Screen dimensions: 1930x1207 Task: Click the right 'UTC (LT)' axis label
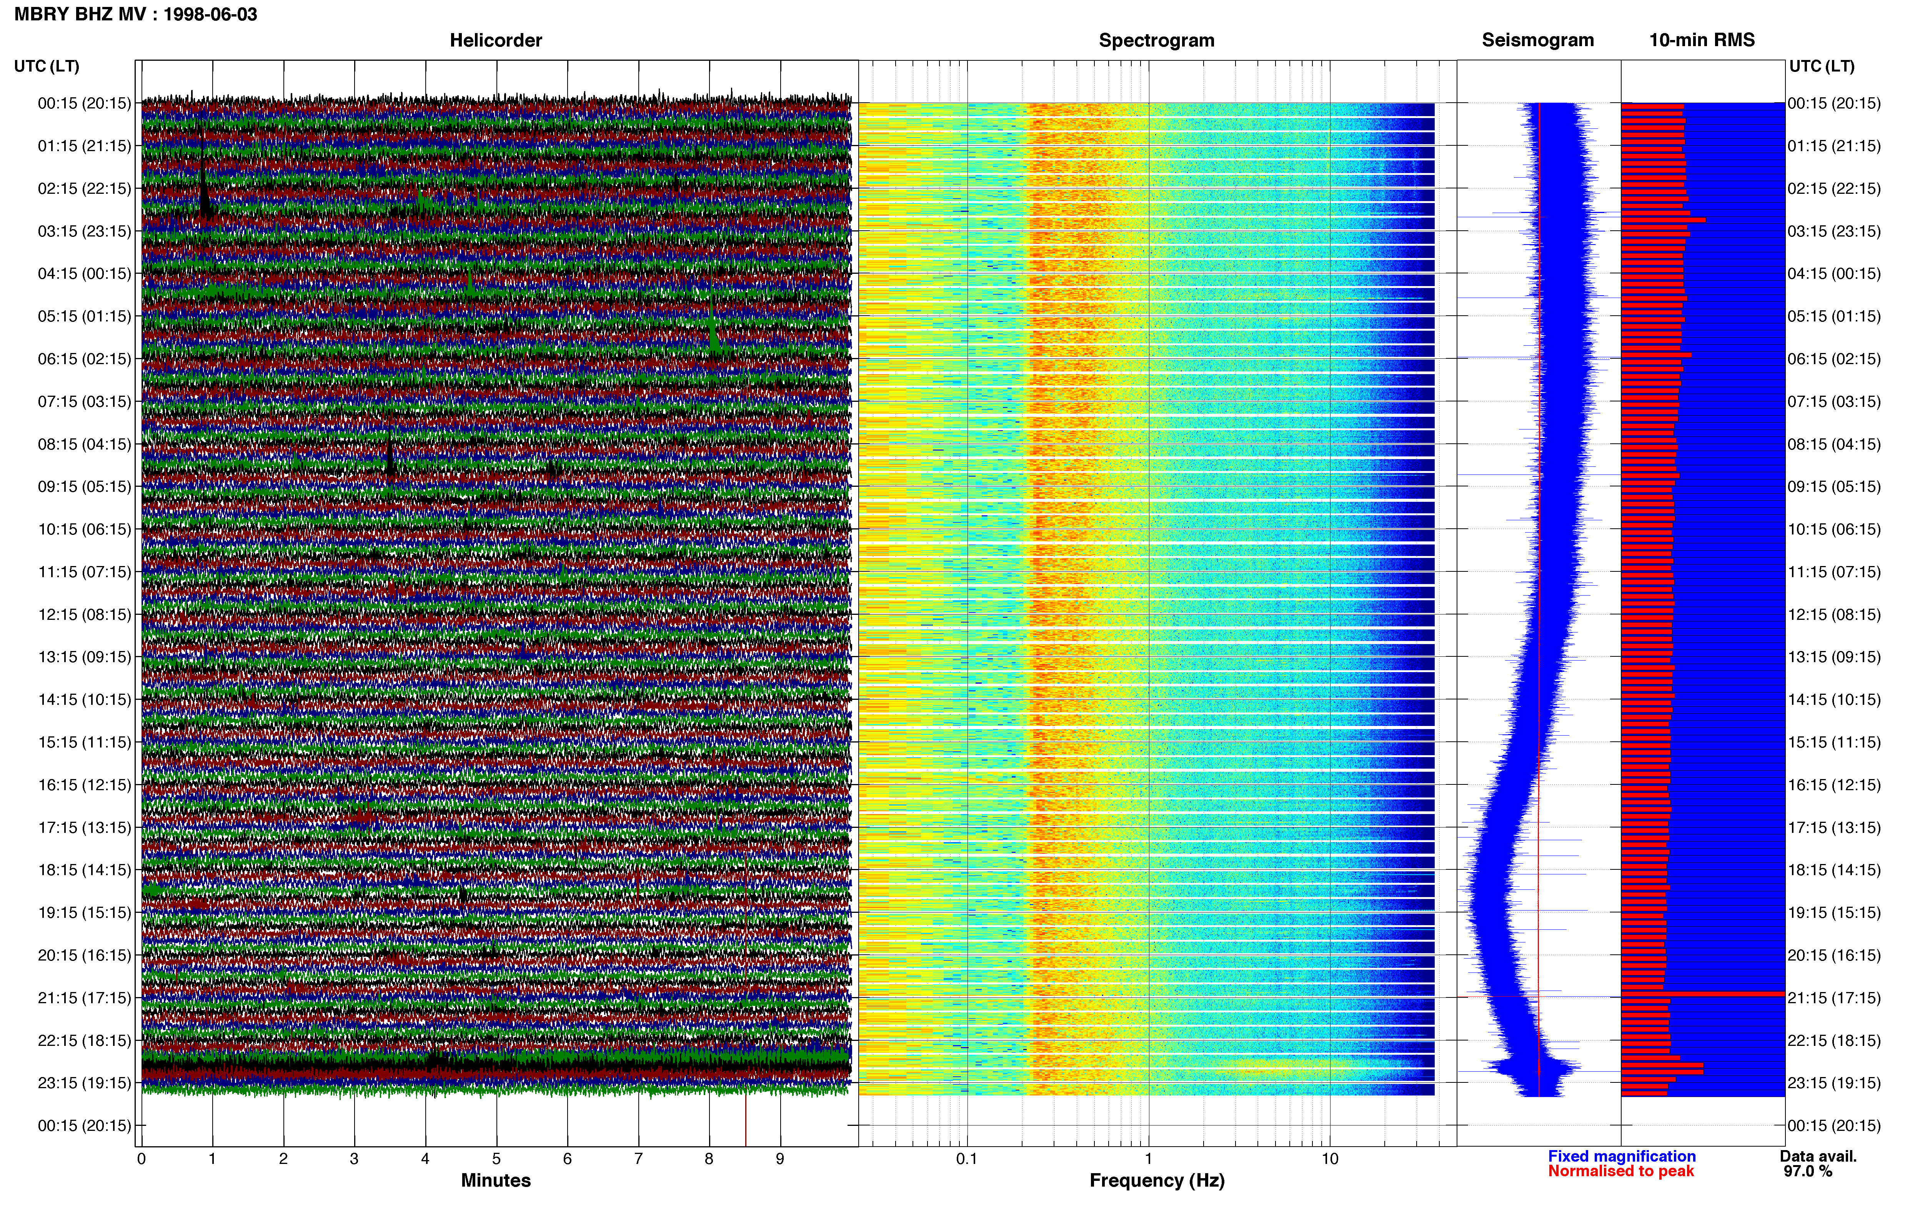pos(1822,66)
